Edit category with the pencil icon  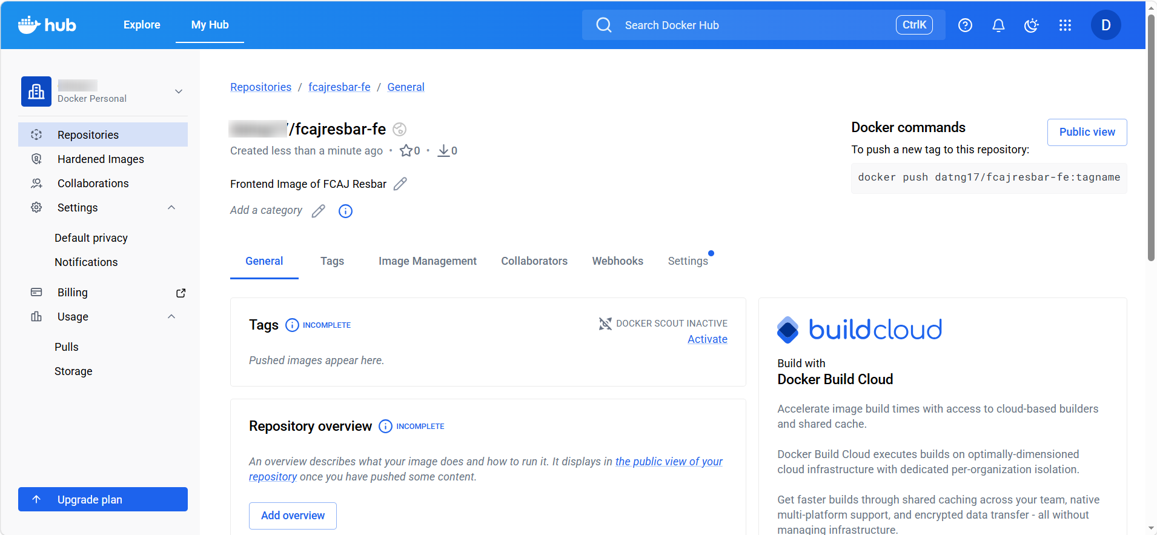(x=319, y=211)
